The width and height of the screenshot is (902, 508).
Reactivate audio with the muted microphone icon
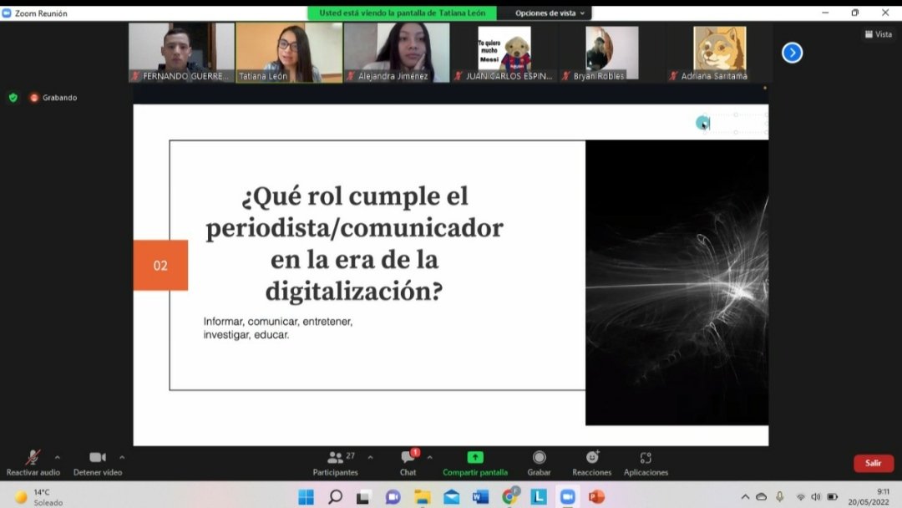[33, 458]
